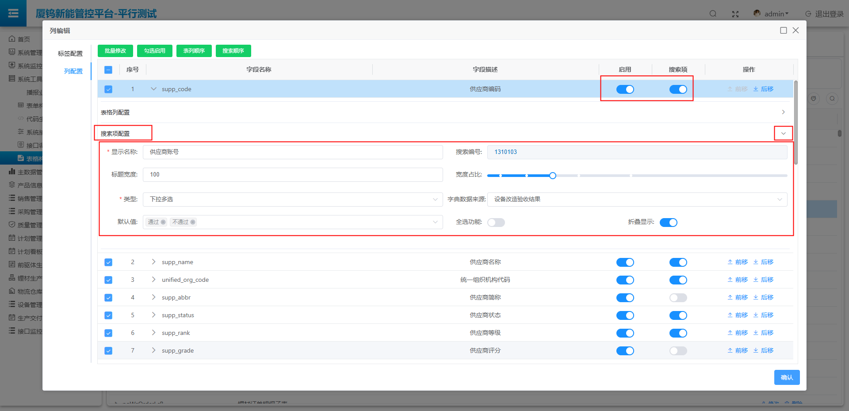Toggle 搜索项 switch for supp_abbr row

pos(678,298)
